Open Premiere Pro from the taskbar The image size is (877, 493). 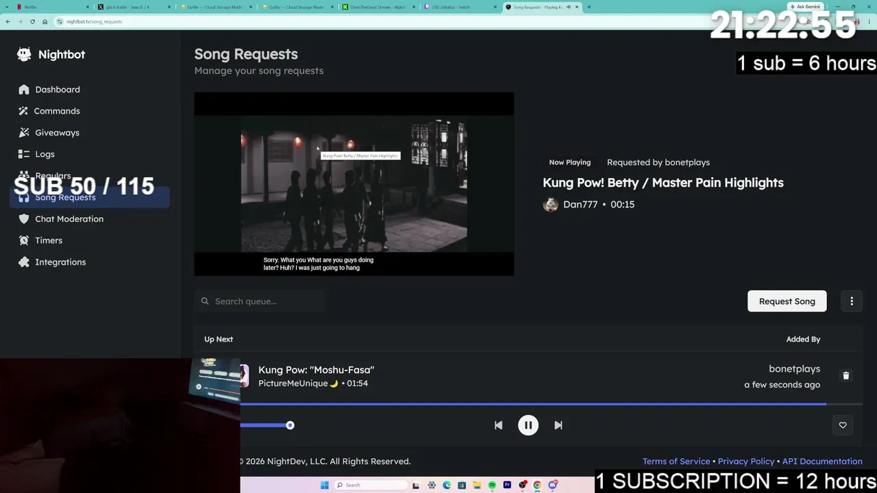[507, 485]
